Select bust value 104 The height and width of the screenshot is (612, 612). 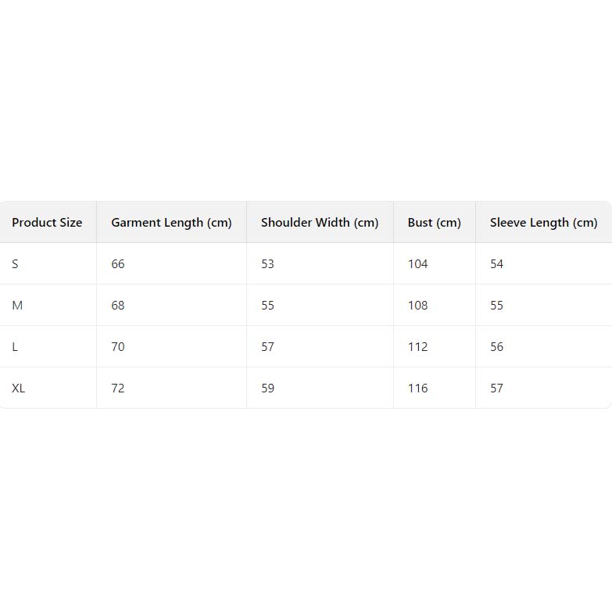pyautogui.click(x=418, y=264)
